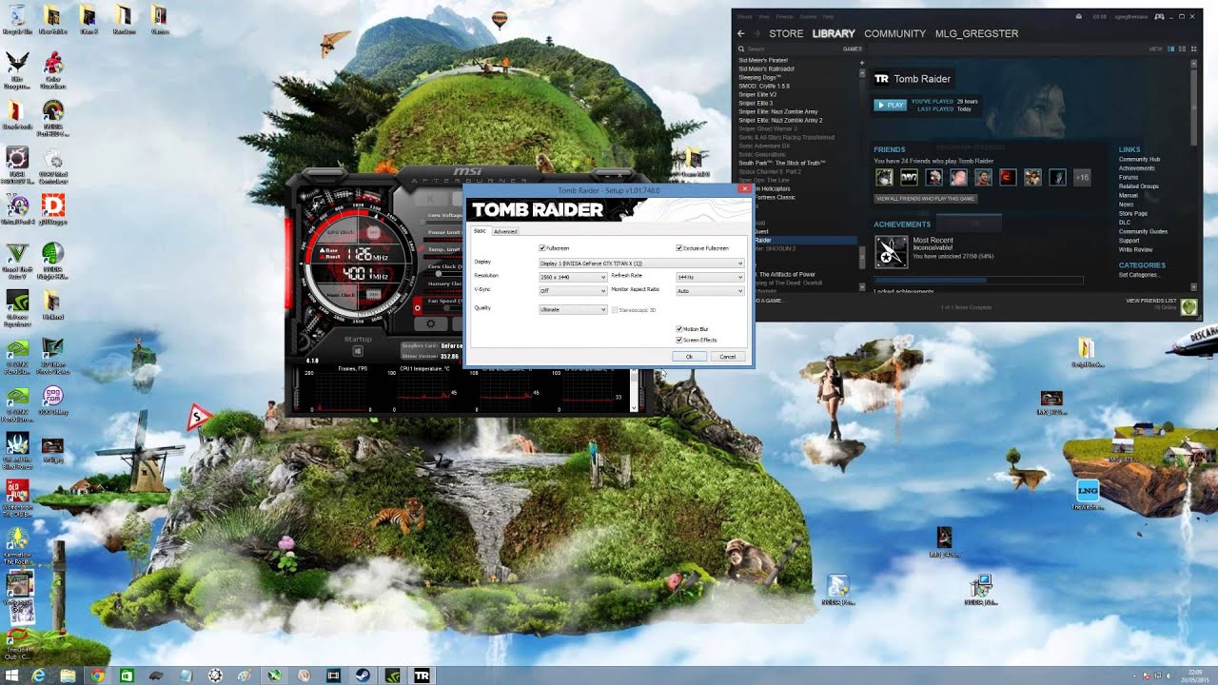
Task: Launch Internet Explorer from taskbar
Action: (x=39, y=675)
